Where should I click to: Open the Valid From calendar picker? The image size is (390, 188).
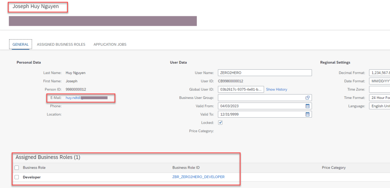(308, 106)
